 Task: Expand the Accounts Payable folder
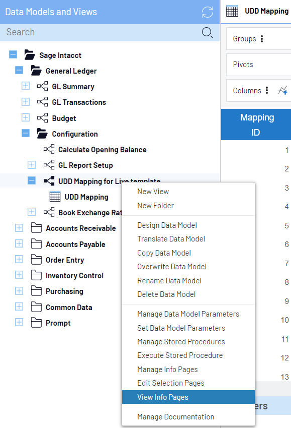(x=19, y=243)
